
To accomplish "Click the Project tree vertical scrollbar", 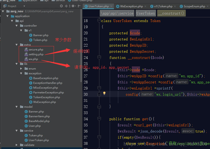I will tap(81, 46).
